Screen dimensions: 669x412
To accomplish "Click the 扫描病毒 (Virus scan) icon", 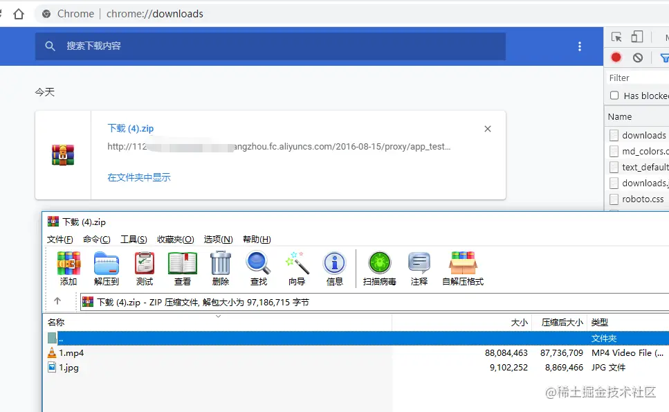I will [x=379, y=268].
